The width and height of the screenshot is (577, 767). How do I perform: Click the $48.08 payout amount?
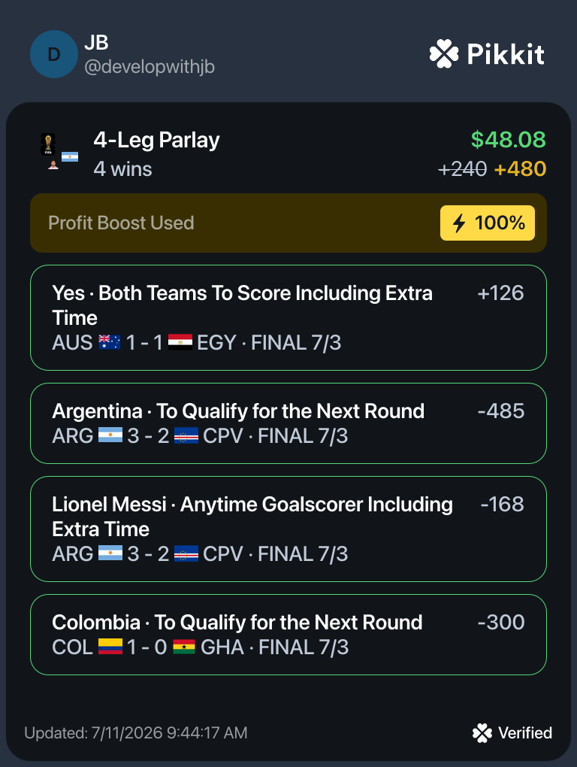point(508,140)
